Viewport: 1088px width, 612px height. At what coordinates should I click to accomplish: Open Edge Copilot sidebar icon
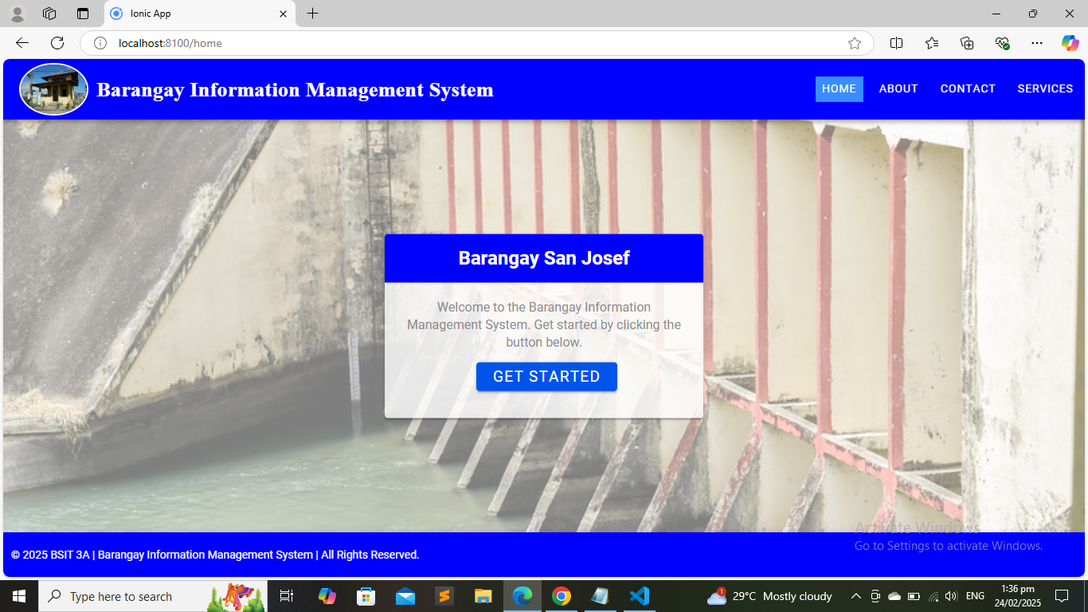pos(1070,43)
